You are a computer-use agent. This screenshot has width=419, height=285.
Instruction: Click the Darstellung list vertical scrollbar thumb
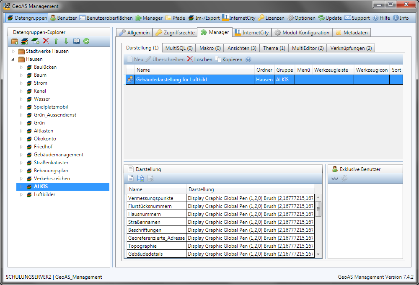(318, 208)
